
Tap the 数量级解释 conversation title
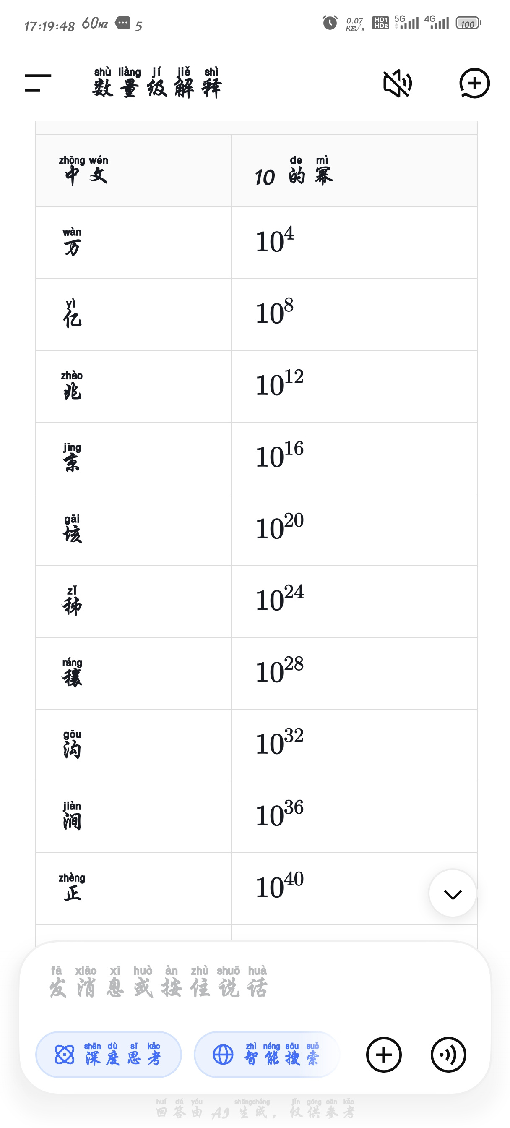point(157,83)
